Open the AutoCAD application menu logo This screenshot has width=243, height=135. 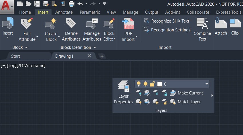(7, 6)
